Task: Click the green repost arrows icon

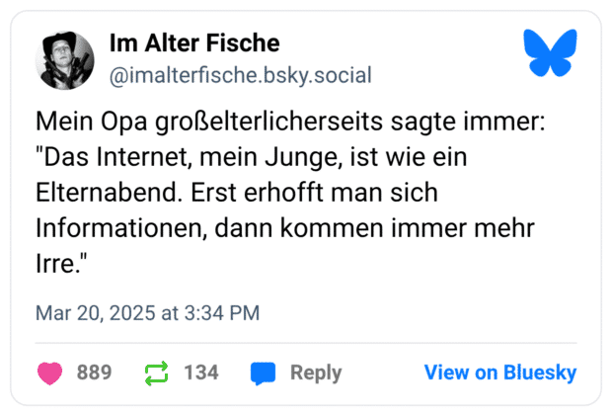Action: tap(156, 373)
